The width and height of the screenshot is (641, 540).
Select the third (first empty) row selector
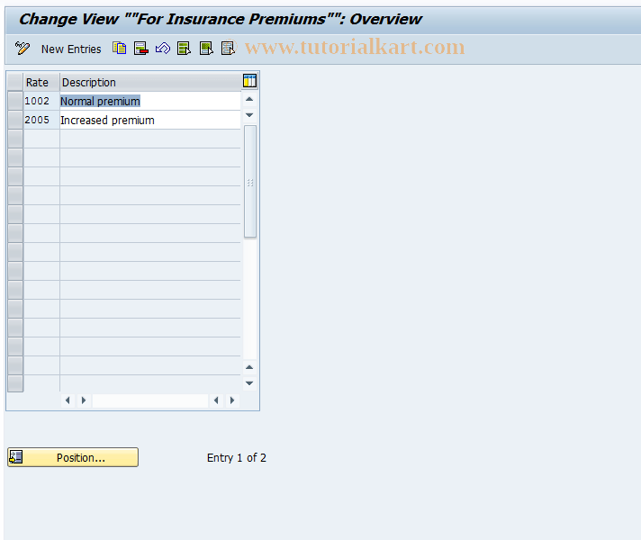click(x=15, y=139)
